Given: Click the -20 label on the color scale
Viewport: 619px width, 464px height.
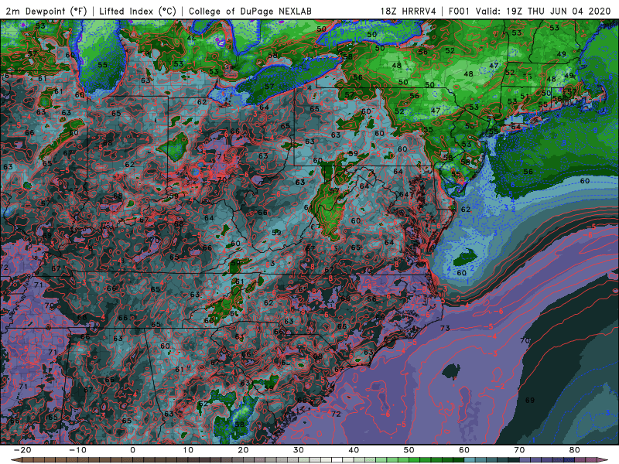Looking at the screenshot, I should click(22, 450).
